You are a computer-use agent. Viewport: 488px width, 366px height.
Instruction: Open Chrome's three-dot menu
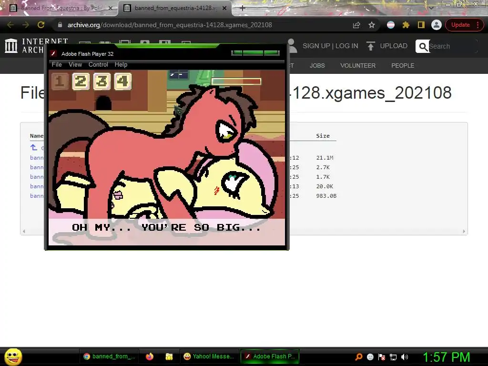click(478, 25)
